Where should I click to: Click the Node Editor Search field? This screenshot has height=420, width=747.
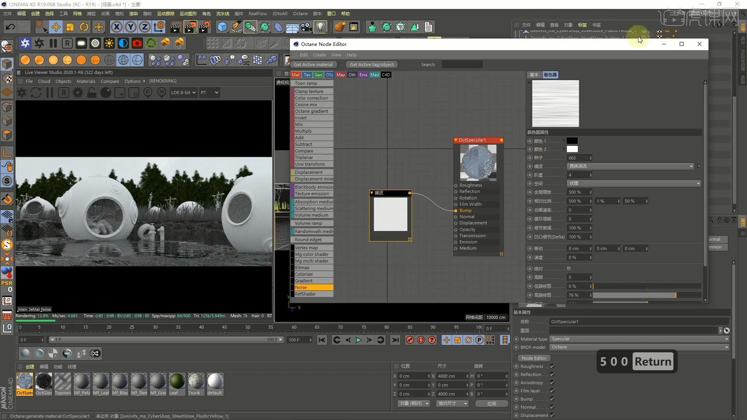click(x=462, y=65)
